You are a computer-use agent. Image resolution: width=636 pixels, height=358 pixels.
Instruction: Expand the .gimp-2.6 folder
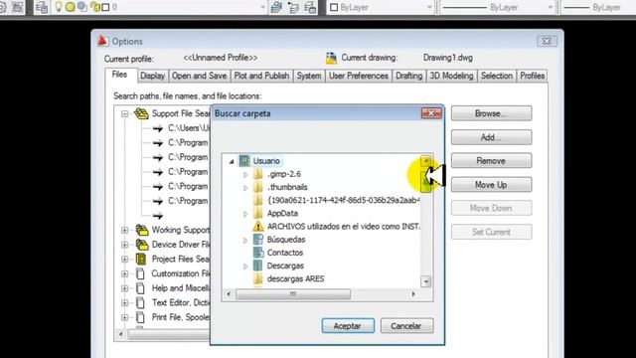245,175
